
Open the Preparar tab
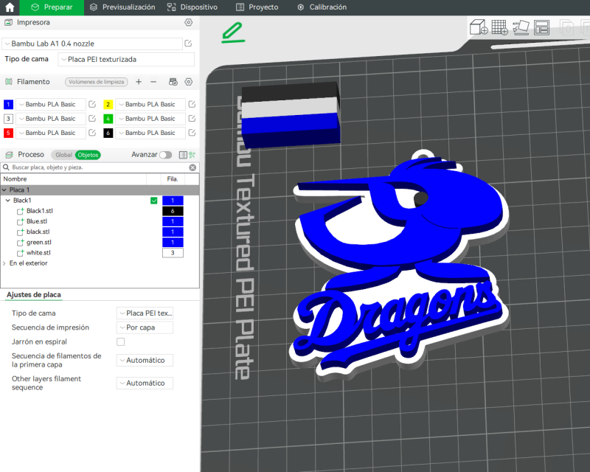click(52, 7)
